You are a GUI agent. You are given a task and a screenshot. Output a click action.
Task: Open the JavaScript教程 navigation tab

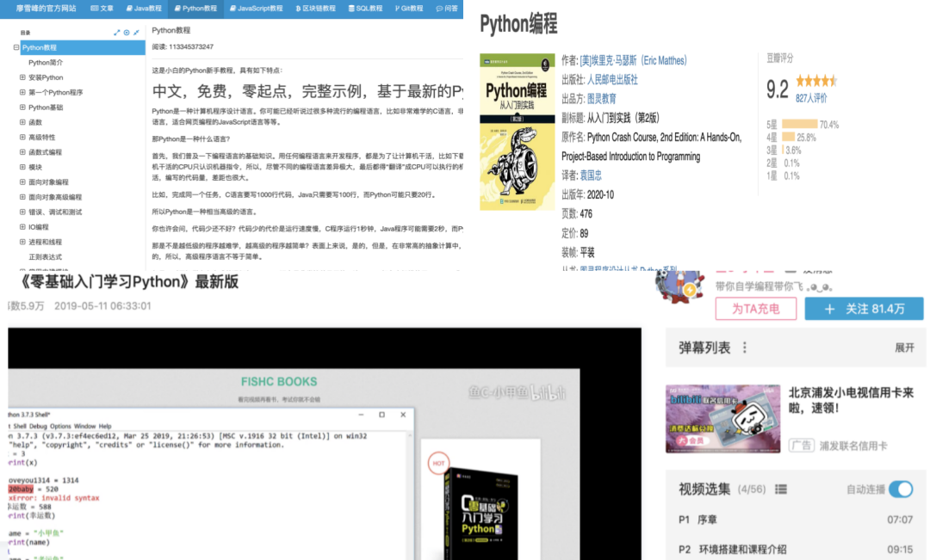[257, 9]
